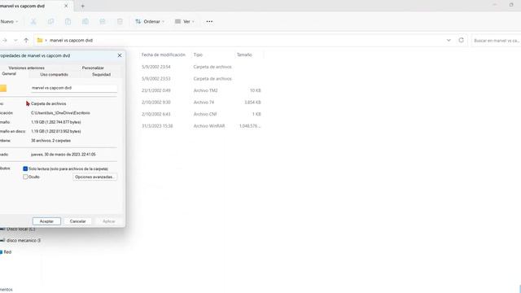Refresh the current folder view
The width and height of the screenshot is (521, 293).
point(461,40)
